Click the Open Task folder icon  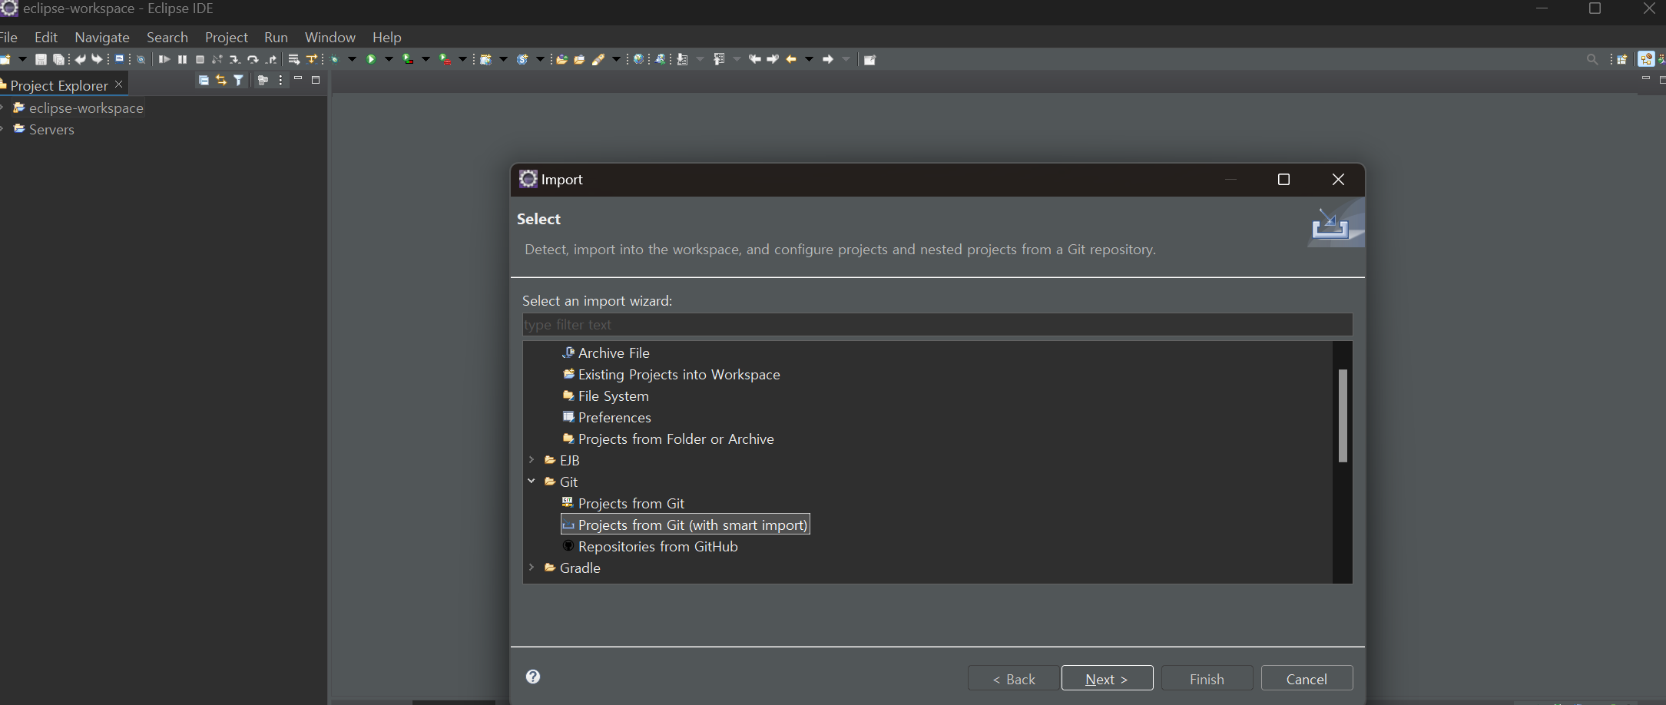coord(579,59)
